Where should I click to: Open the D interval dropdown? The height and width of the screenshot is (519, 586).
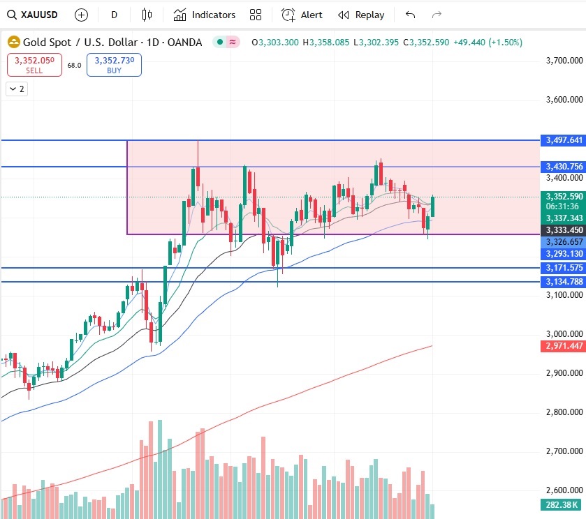pyautogui.click(x=114, y=14)
